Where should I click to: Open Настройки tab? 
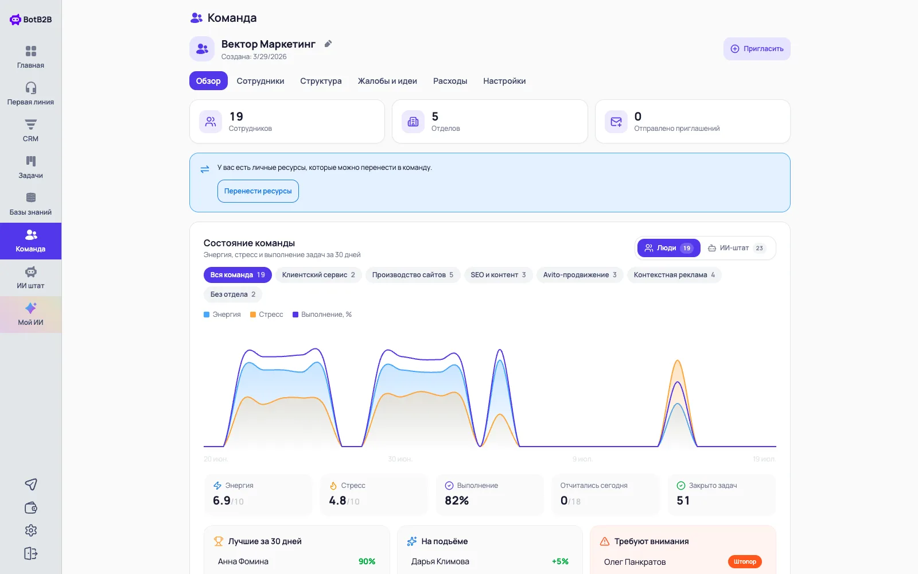pyautogui.click(x=504, y=81)
